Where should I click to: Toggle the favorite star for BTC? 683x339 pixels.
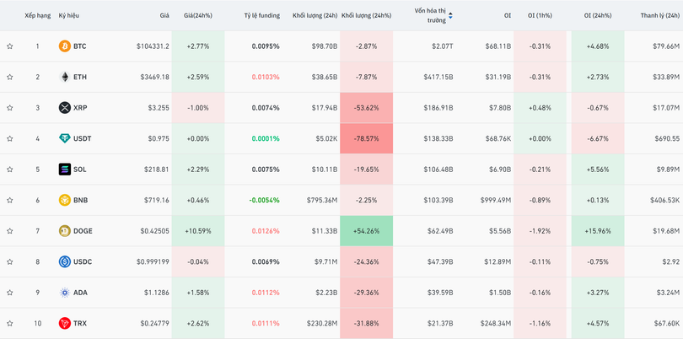point(10,46)
